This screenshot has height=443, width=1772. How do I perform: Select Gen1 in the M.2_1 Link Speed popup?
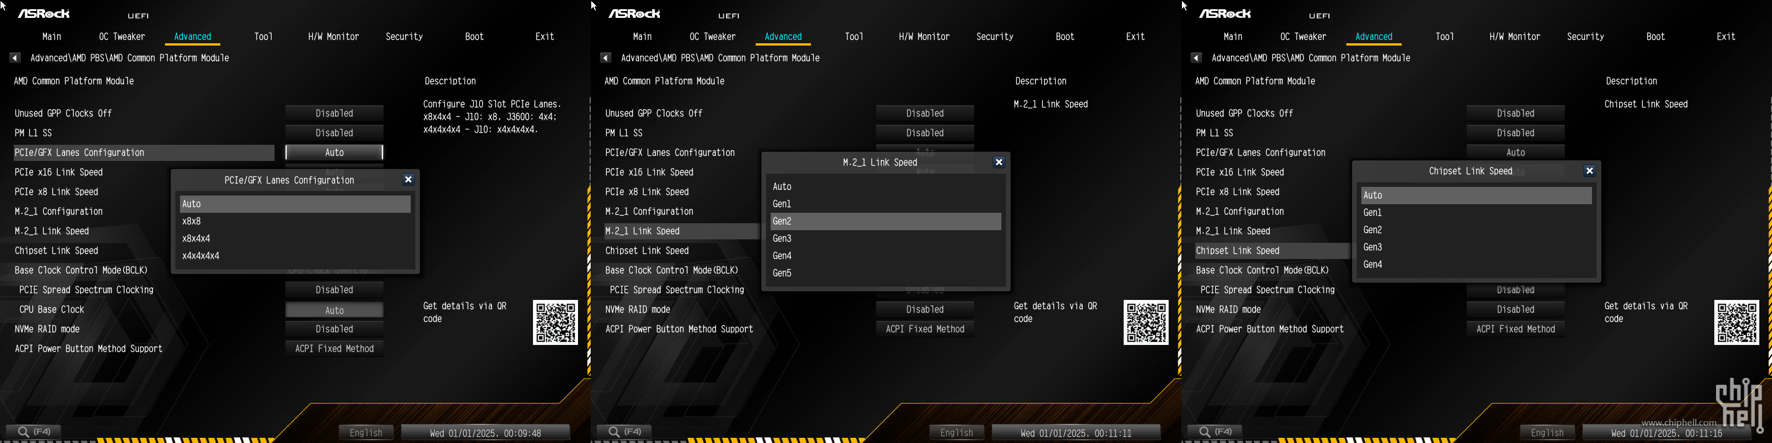886,204
